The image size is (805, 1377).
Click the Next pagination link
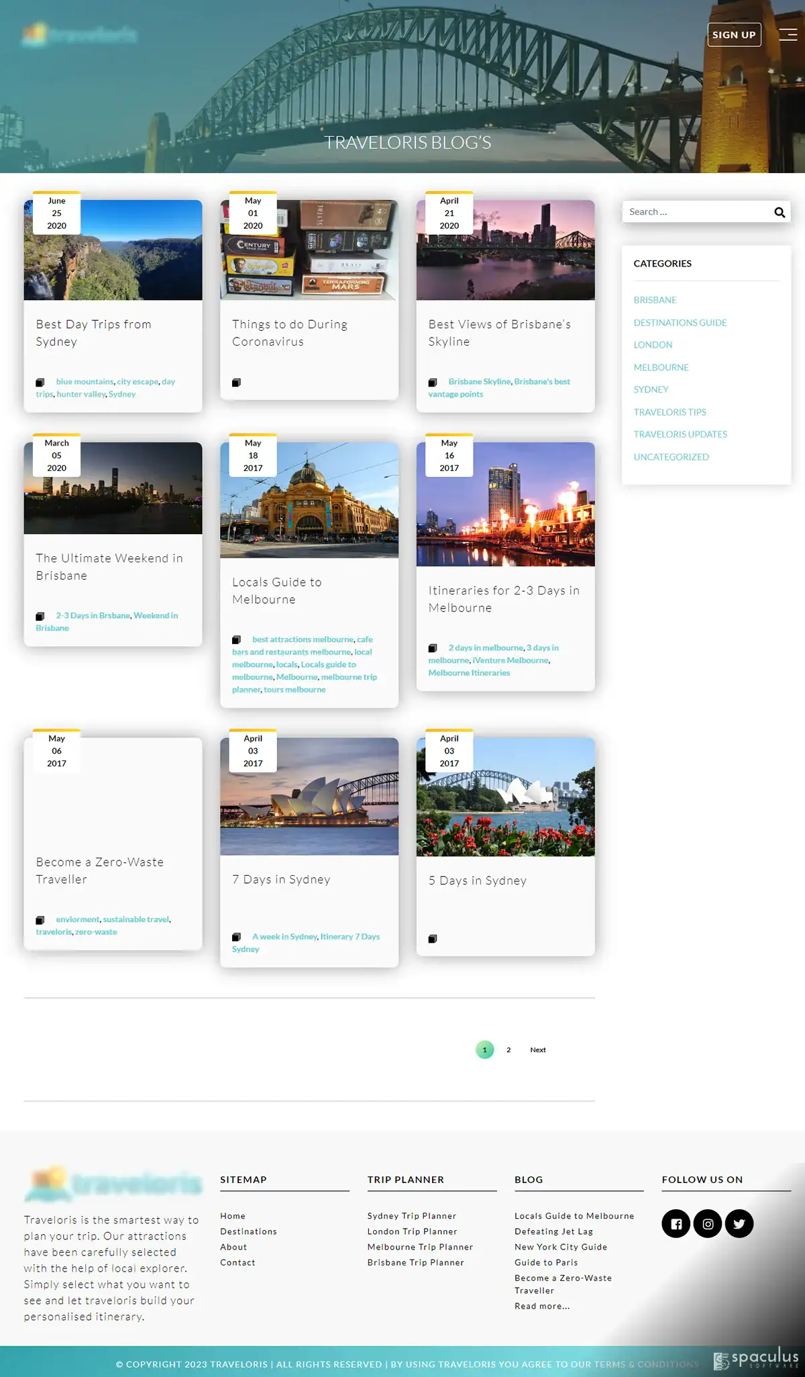tap(538, 1050)
